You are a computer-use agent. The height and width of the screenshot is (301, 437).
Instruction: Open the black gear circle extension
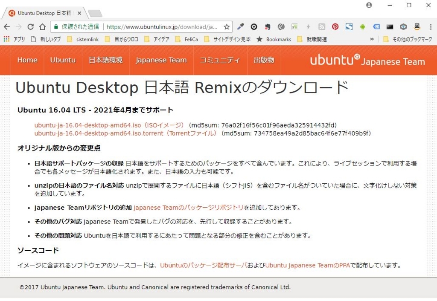click(x=254, y=27)
